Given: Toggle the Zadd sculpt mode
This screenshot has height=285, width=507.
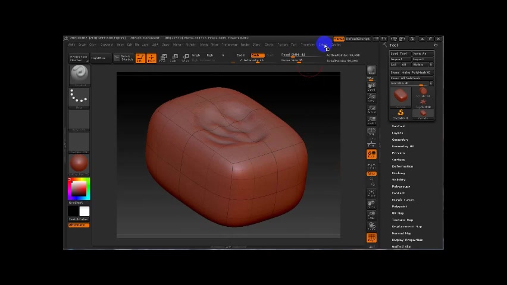Looking at the screenshot, I should [x=242, y=55].
